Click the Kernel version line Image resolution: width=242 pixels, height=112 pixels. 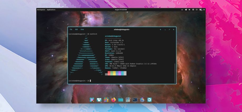(115, 45)
